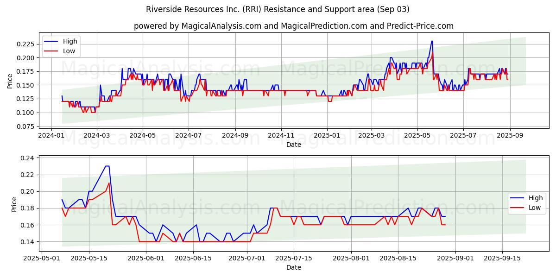
Task: Click the '2025-08-15' x-axis label
Action: coord(398,258)
